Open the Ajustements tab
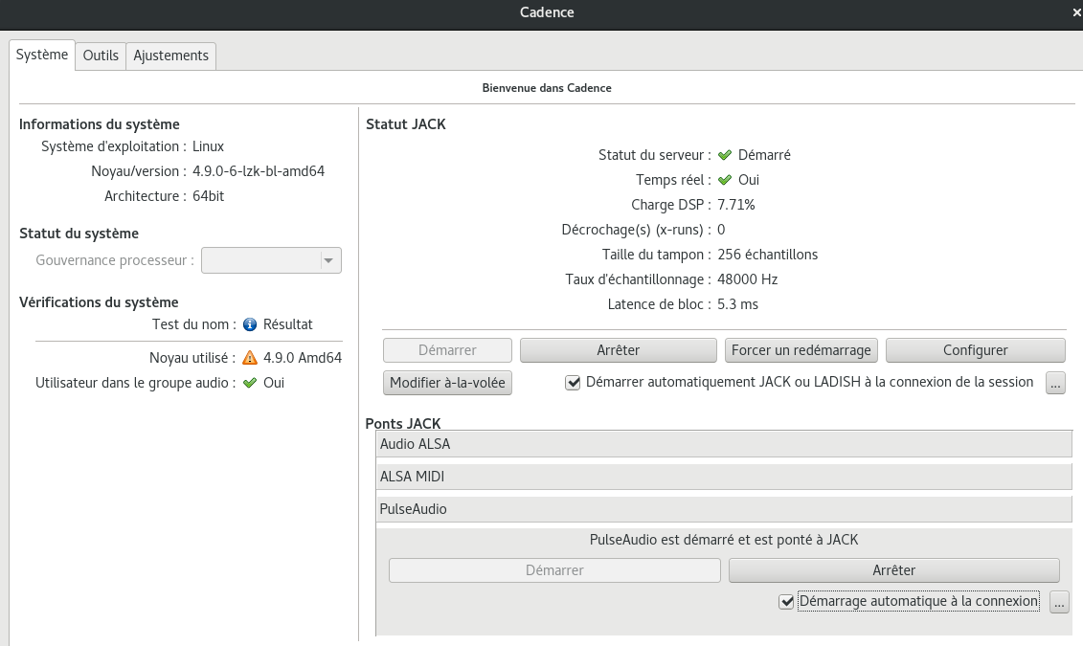Viewport: 1083px width, 646px height. [x=171, y=56]
